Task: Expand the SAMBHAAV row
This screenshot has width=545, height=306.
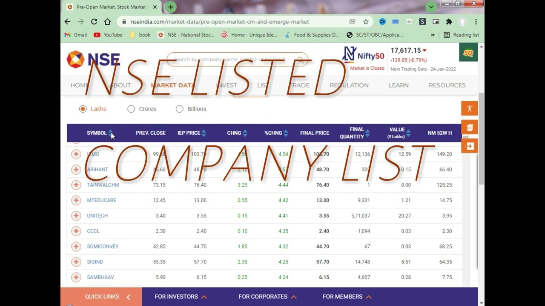Action: tap(76, 277)
